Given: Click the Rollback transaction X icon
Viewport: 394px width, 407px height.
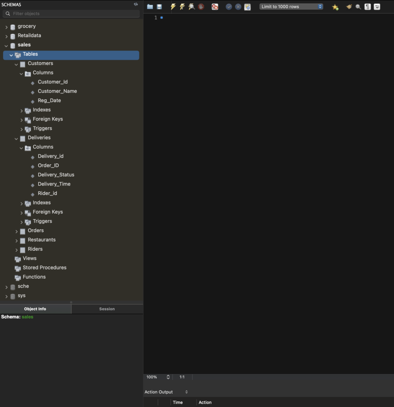Looking at the screenshot, I should tap(238, 7).
